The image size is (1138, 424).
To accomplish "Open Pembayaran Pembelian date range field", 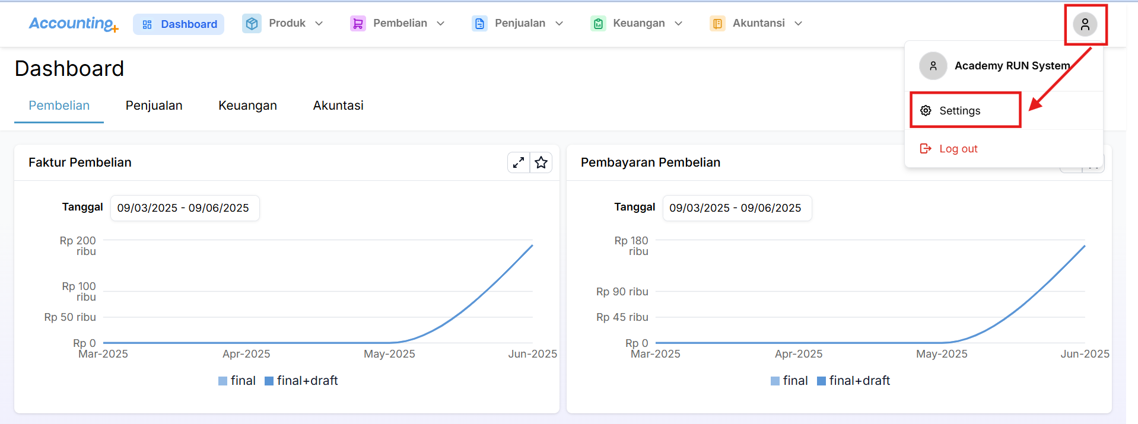I will 738,208.
